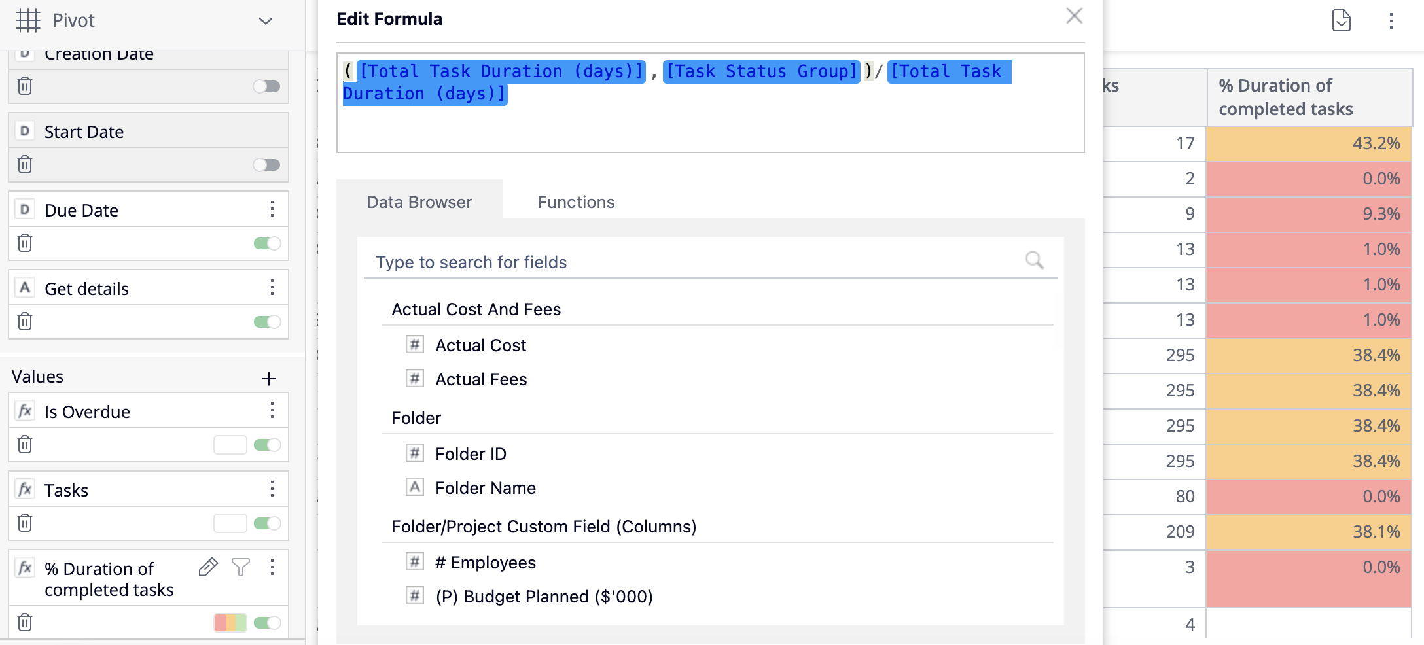
Task: Click the Folder group heading
Action: [416, 417]
